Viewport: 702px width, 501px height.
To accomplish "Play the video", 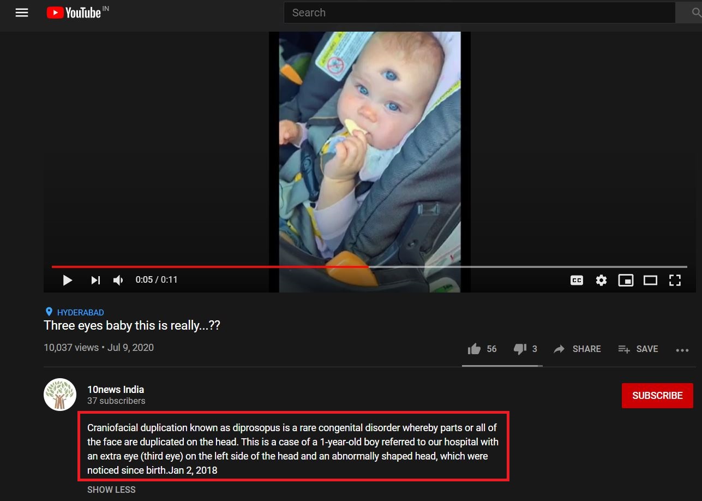I will pyautogui.click(x=68, y=280).
